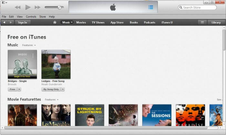Open the Les Misérables featurette poster

pos(56,115)
